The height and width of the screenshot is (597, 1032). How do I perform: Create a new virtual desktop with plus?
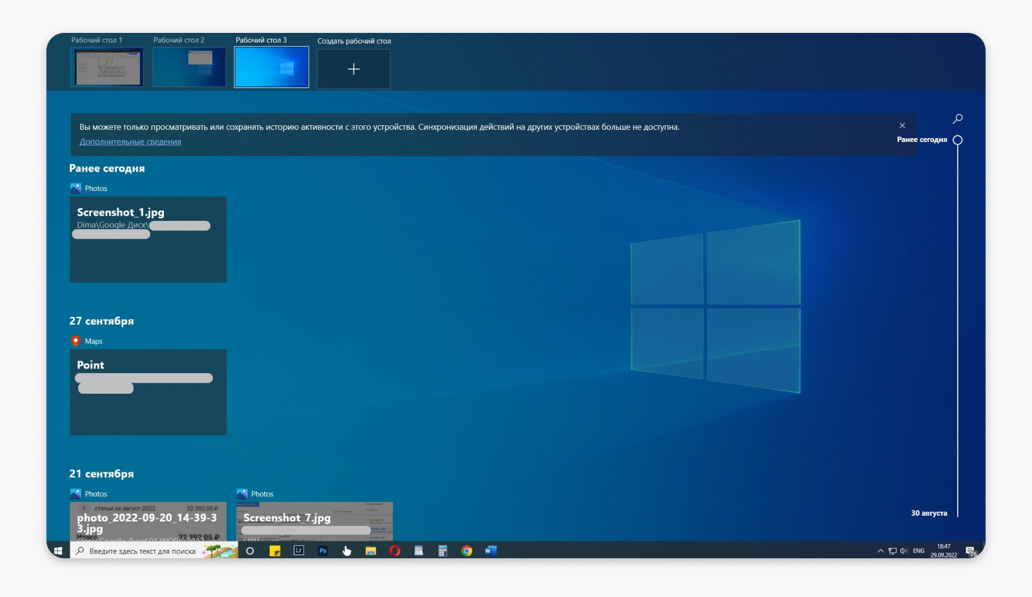point(353,69)
